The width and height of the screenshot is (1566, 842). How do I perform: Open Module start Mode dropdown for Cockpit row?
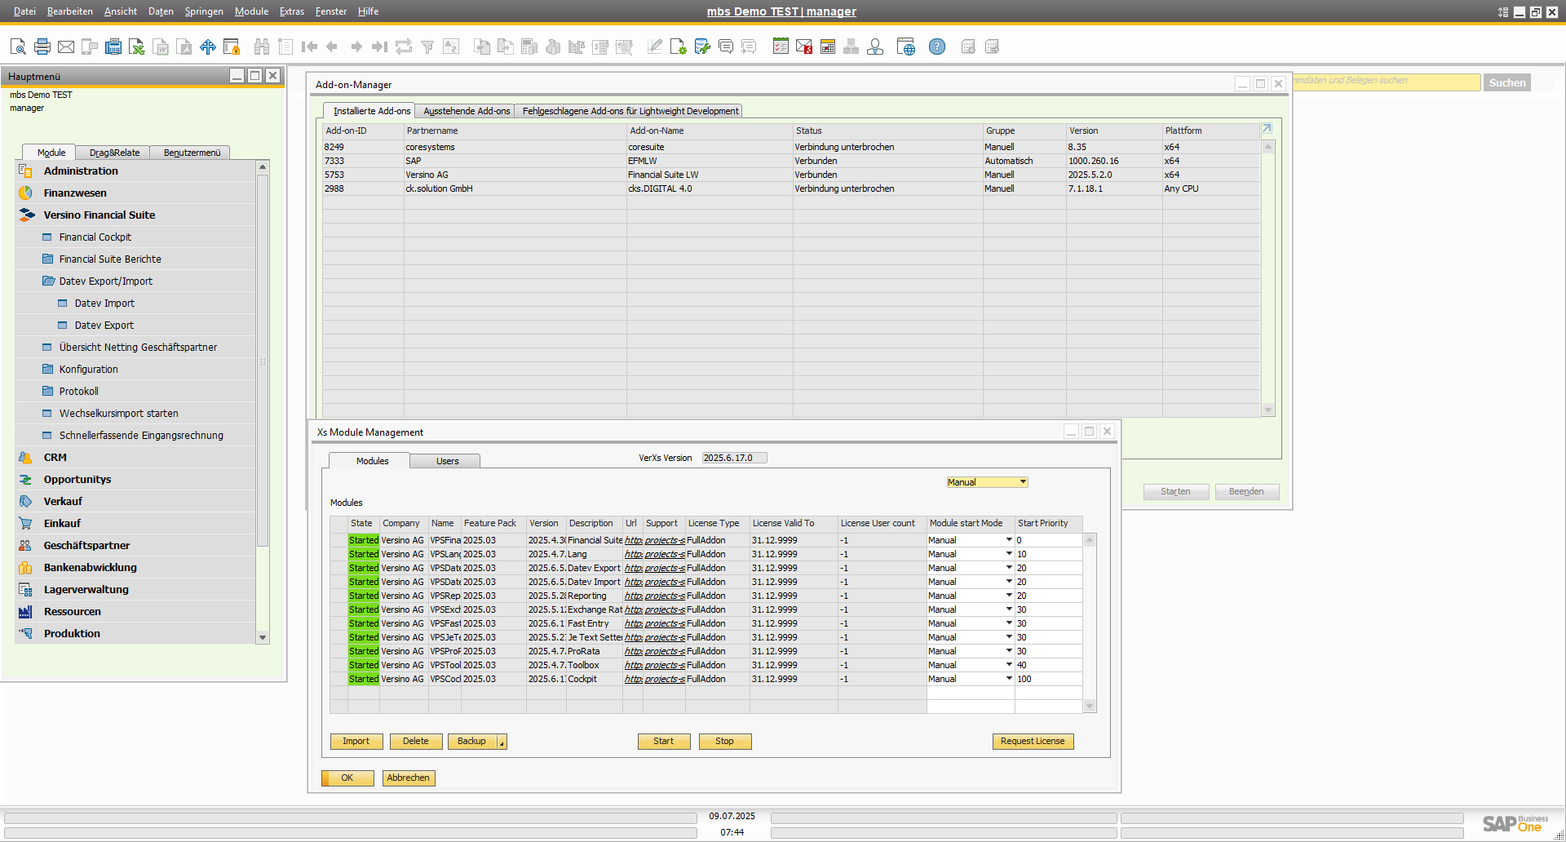pyautogui.click(x=1009, y=679)
